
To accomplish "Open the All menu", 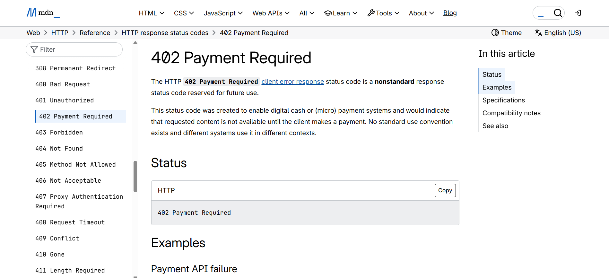I will click(307, 13).
